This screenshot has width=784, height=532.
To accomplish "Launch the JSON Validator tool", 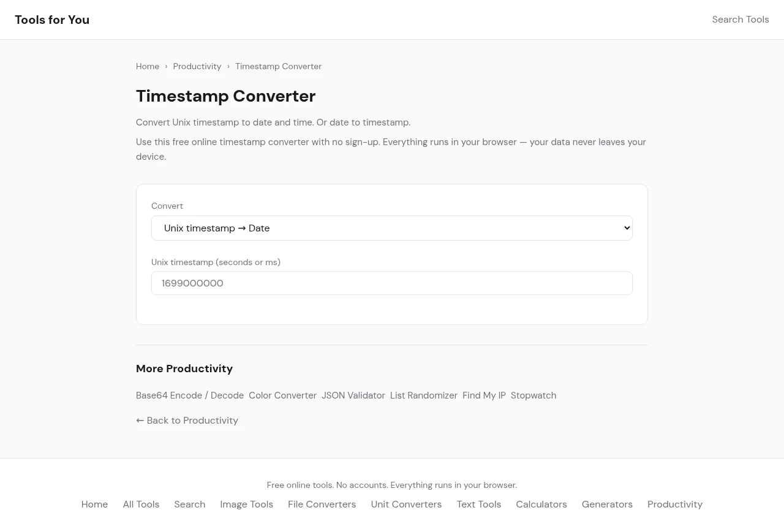I will click(x=353, y=395).
